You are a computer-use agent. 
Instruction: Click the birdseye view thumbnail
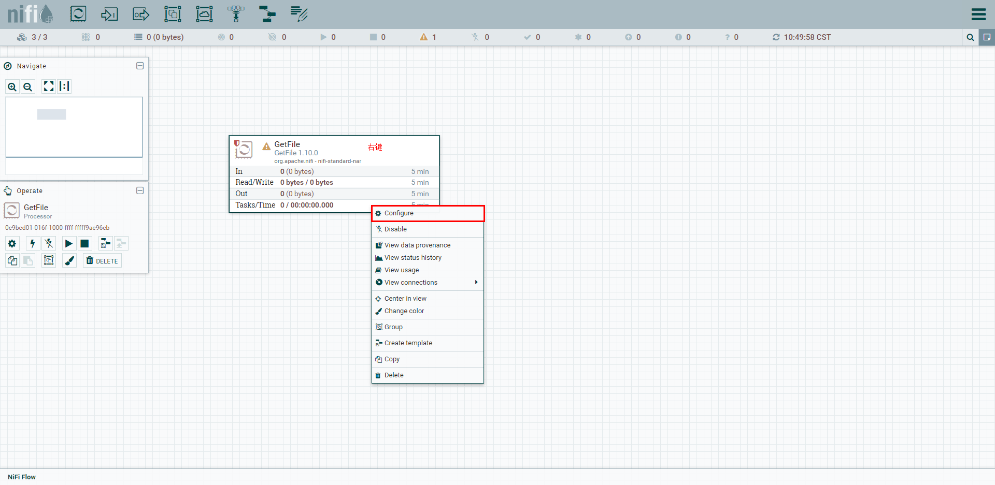[x=74, y=127]
